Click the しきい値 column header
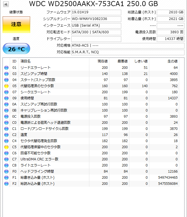The width and height of the screenshot is (187, 217). pyautogui.click(x=139, y=61)
